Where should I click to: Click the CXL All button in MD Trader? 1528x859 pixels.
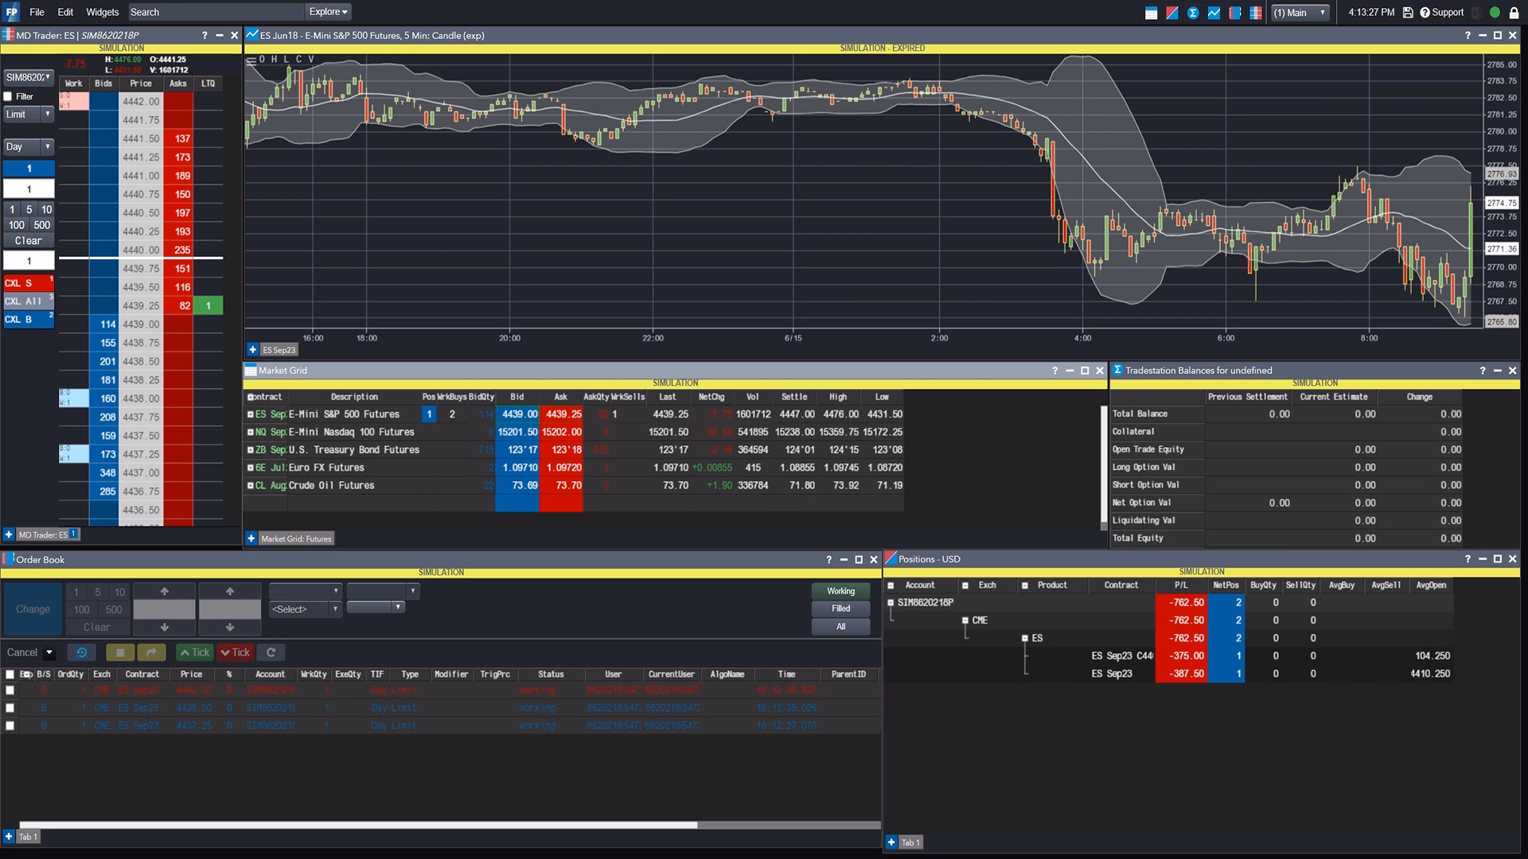tap(26, 301)
